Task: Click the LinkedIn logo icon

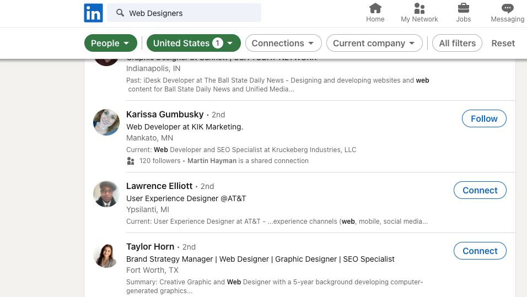Action: click(93, 13)
